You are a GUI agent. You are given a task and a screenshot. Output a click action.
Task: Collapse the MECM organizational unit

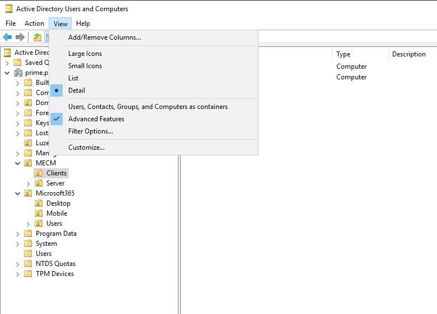pyautogui.click(x=17, y=163)
